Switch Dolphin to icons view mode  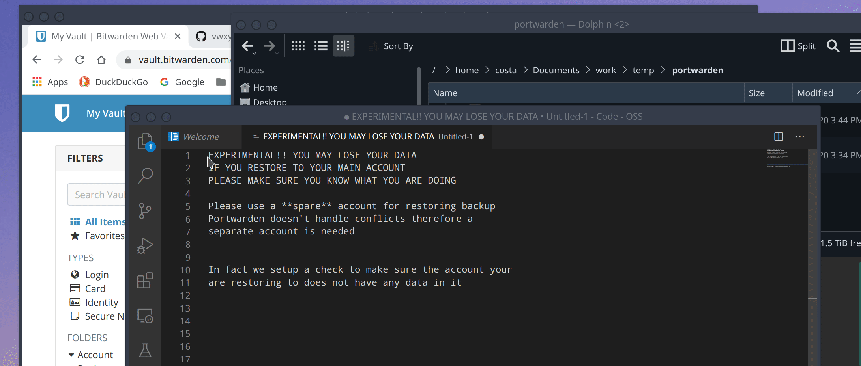(x=298, y=46)
